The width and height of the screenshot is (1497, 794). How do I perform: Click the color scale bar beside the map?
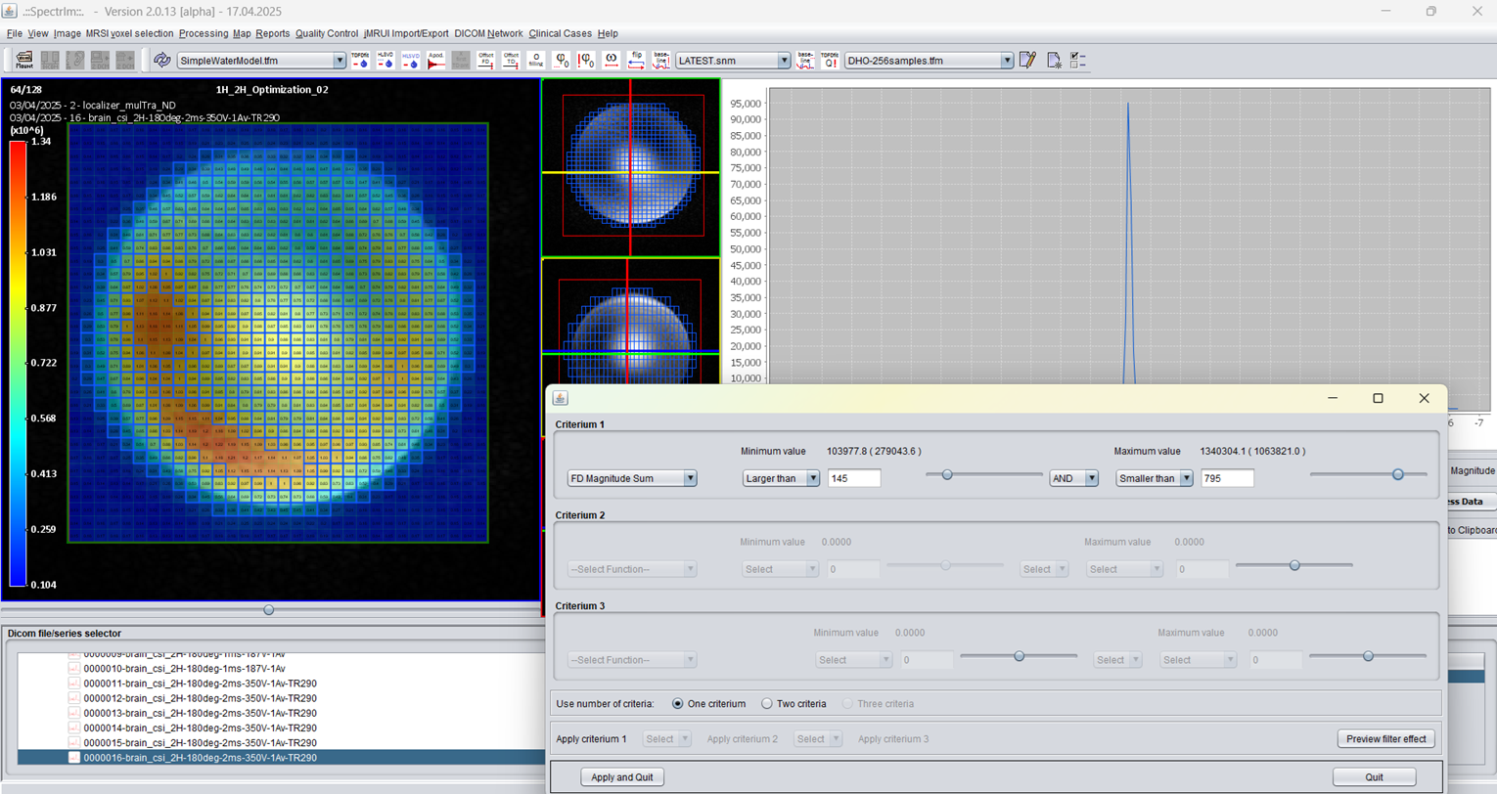point(18,363)
